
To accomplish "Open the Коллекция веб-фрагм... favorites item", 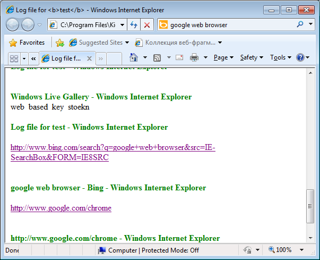I will [175, 43].
